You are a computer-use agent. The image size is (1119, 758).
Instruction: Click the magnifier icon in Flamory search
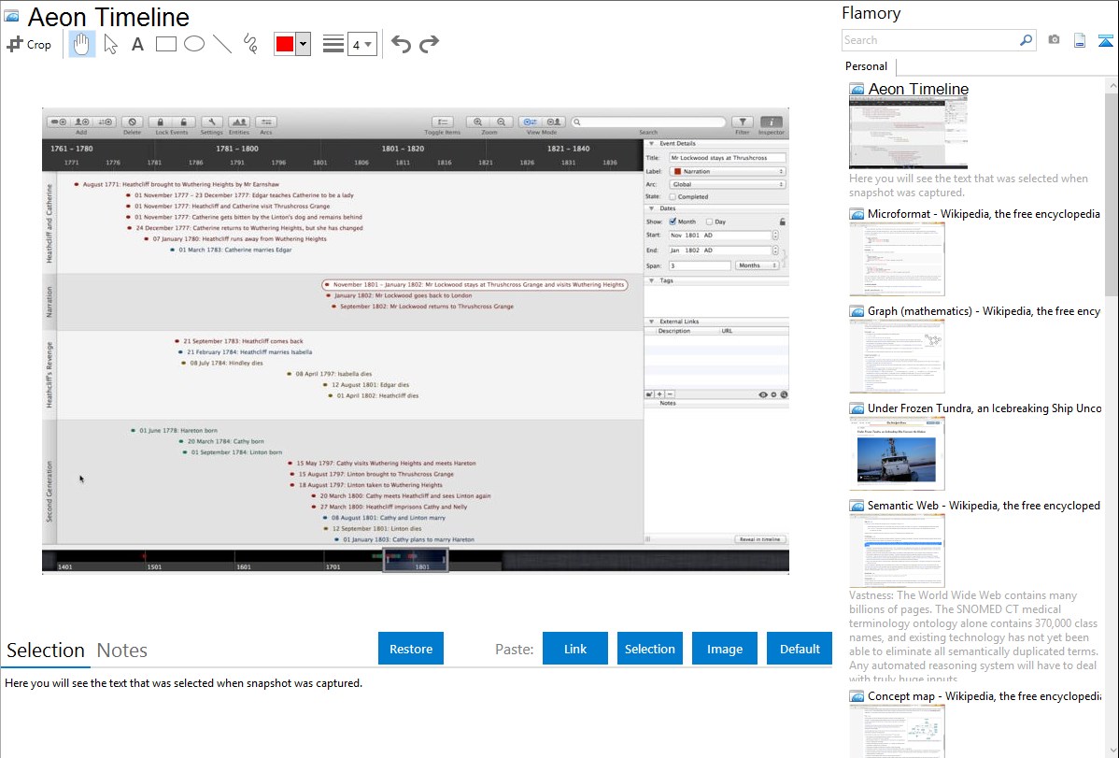[x=1026, y=40]
